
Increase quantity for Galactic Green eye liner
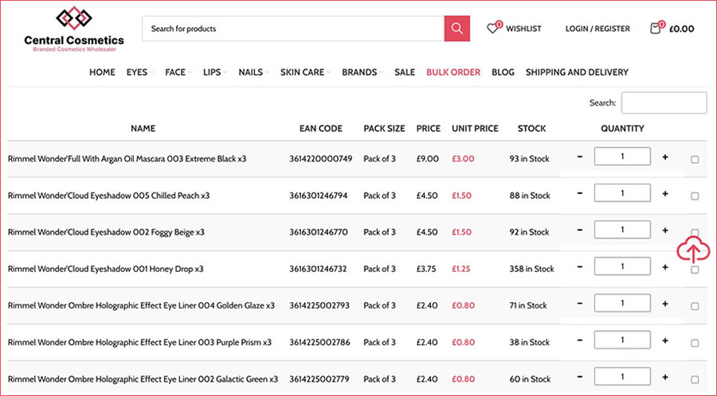coord(665,376)
